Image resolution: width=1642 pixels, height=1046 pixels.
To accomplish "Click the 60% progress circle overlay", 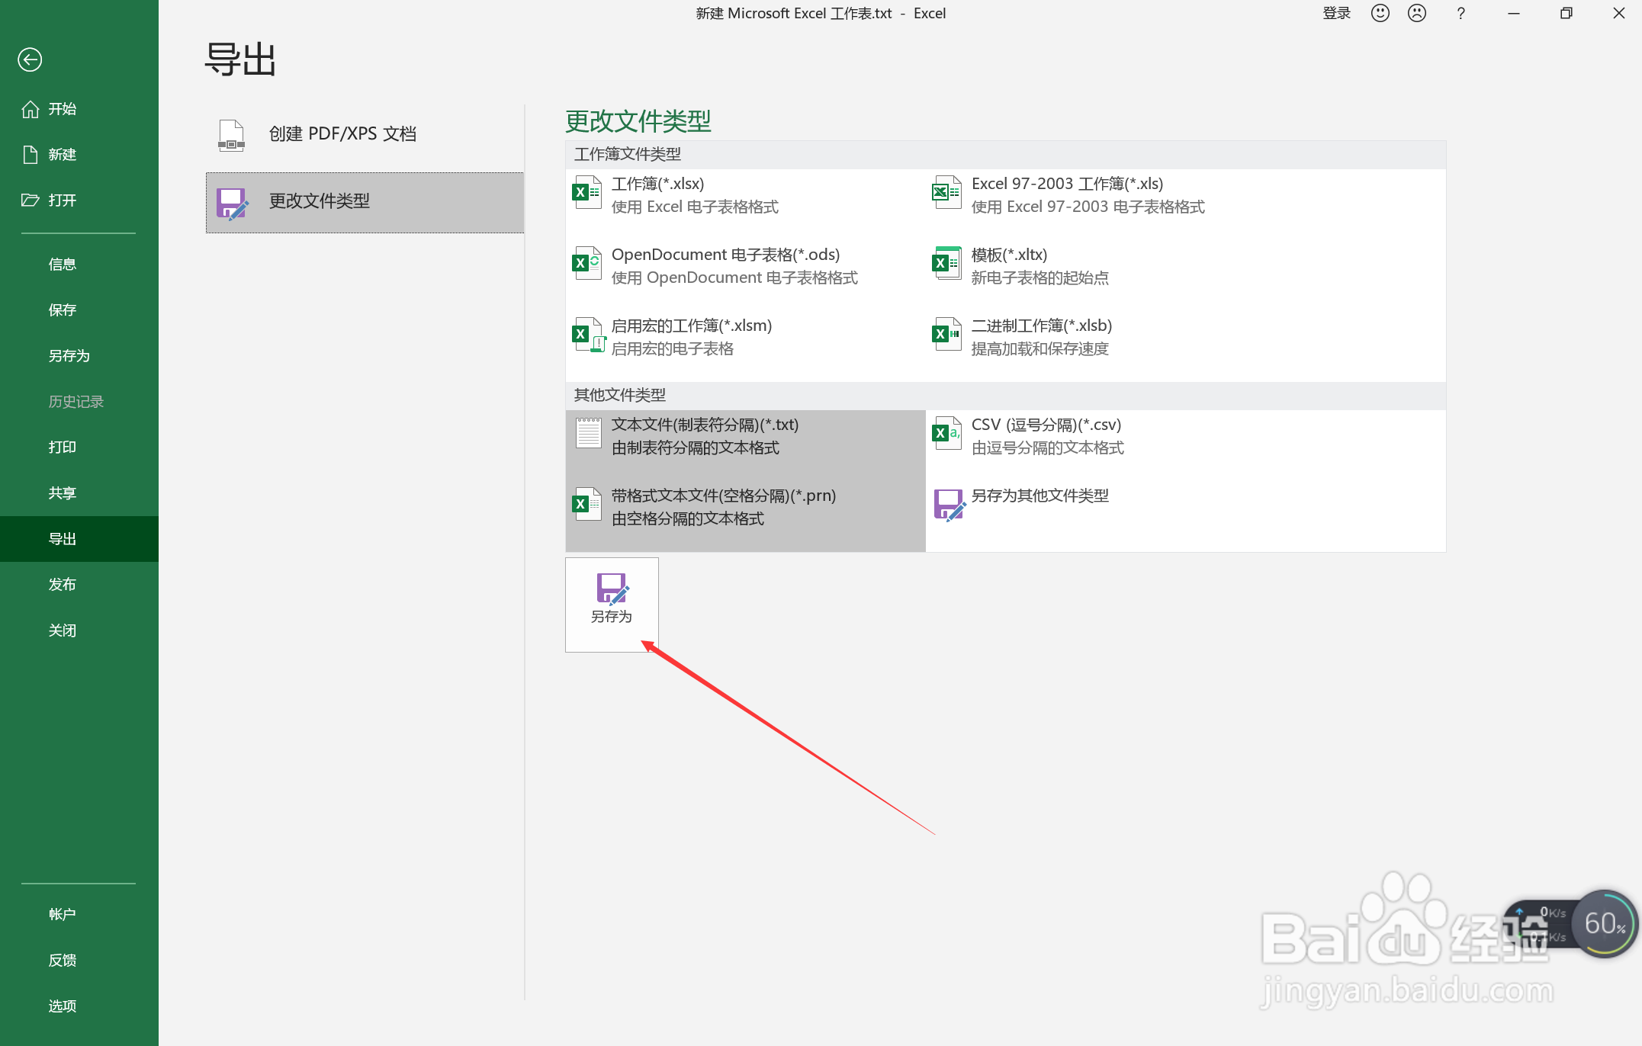I will (x=1605, y=924).
